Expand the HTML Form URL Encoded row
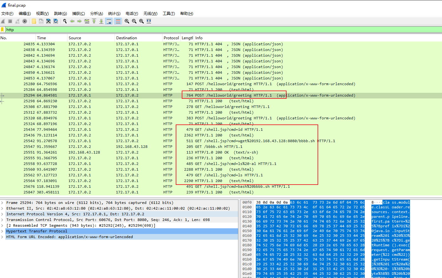 [3, 237]
